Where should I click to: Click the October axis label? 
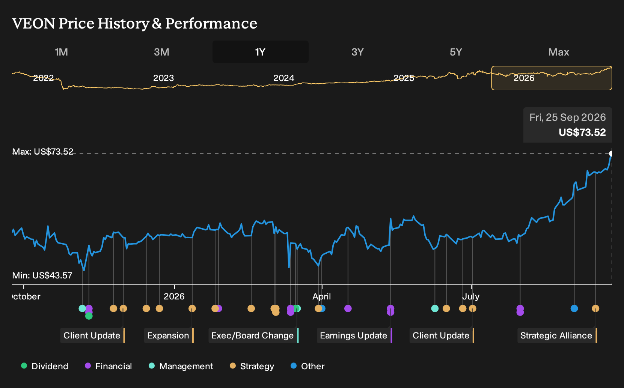point(26,296)
